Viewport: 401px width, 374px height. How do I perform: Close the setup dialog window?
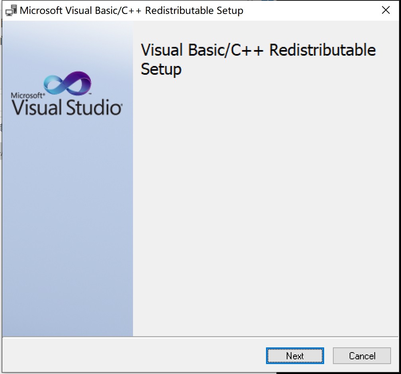(385, 10)
